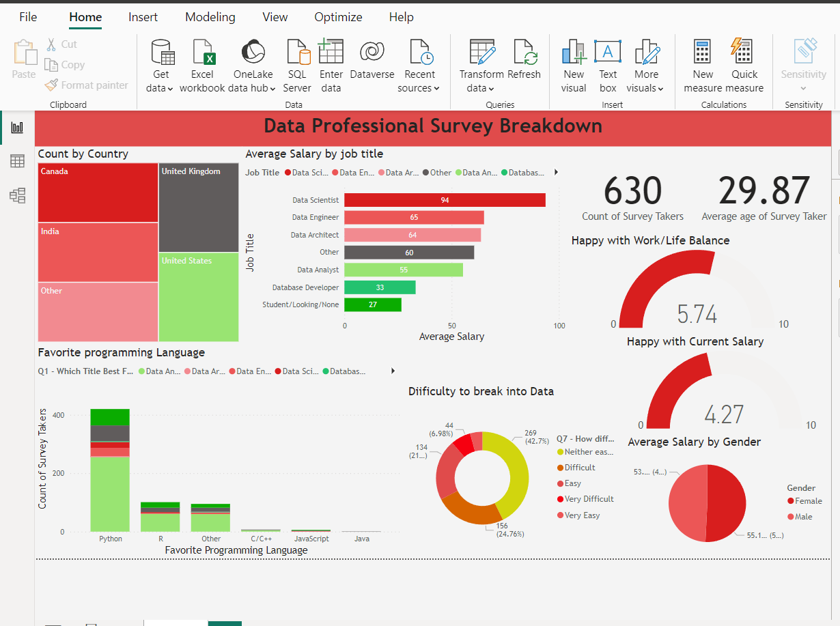The height and width of the screenshot is (626, 840).
Task: Switch to the Modeling ribbon tab
Action: click(x=210, y=16)
